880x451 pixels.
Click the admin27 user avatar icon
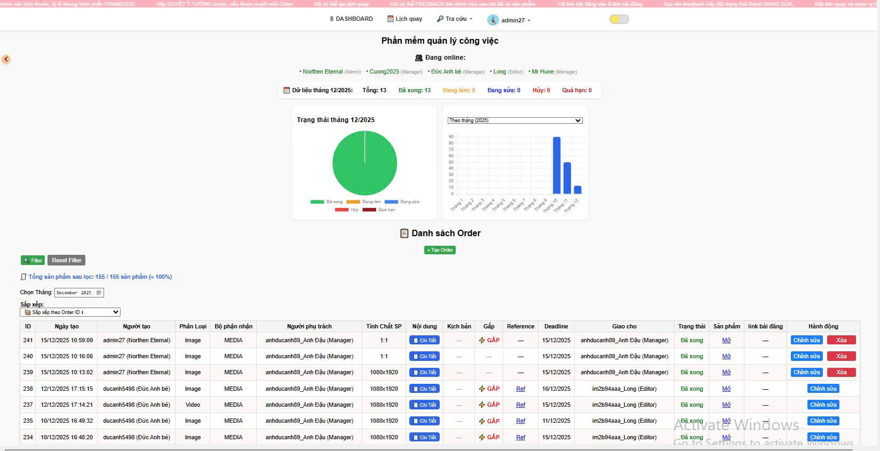click(x=493, y=20)
